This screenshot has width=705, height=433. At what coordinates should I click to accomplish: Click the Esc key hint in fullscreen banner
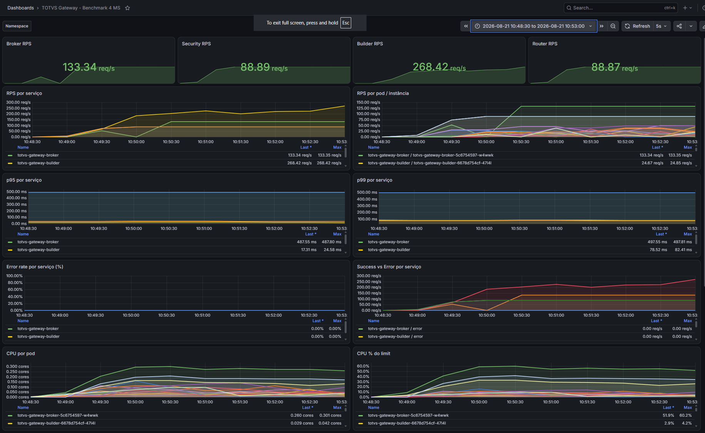(x=346, y=23)
